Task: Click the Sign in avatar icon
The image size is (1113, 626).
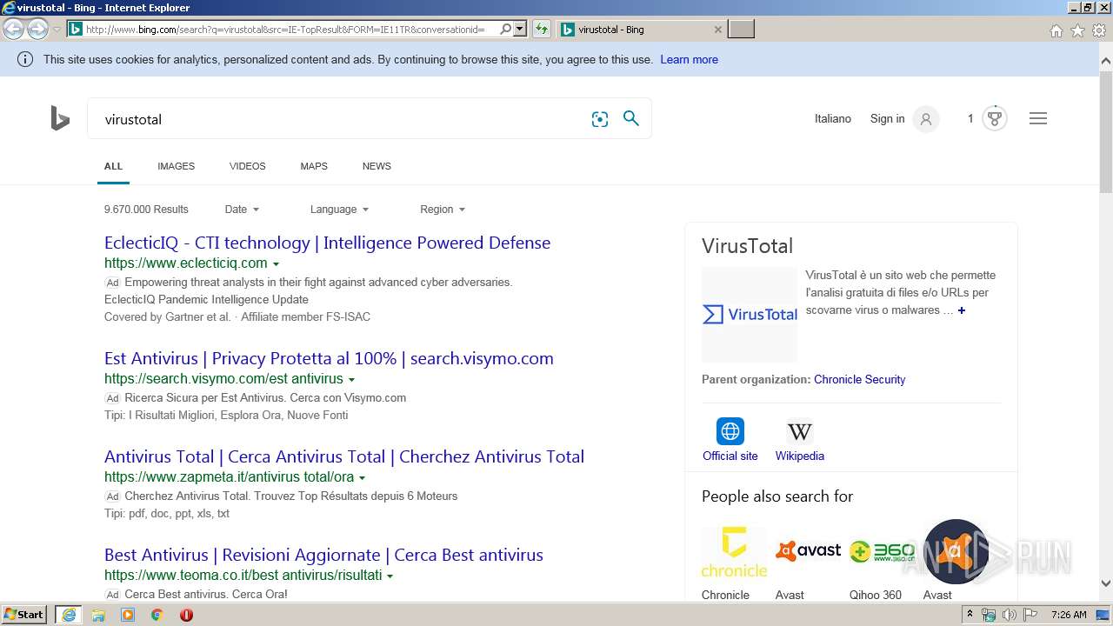Action: tap(926, 119)
